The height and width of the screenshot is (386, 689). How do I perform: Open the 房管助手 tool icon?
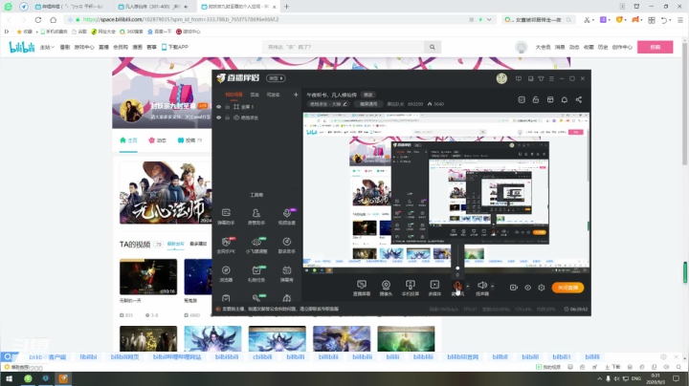(256, 216)
